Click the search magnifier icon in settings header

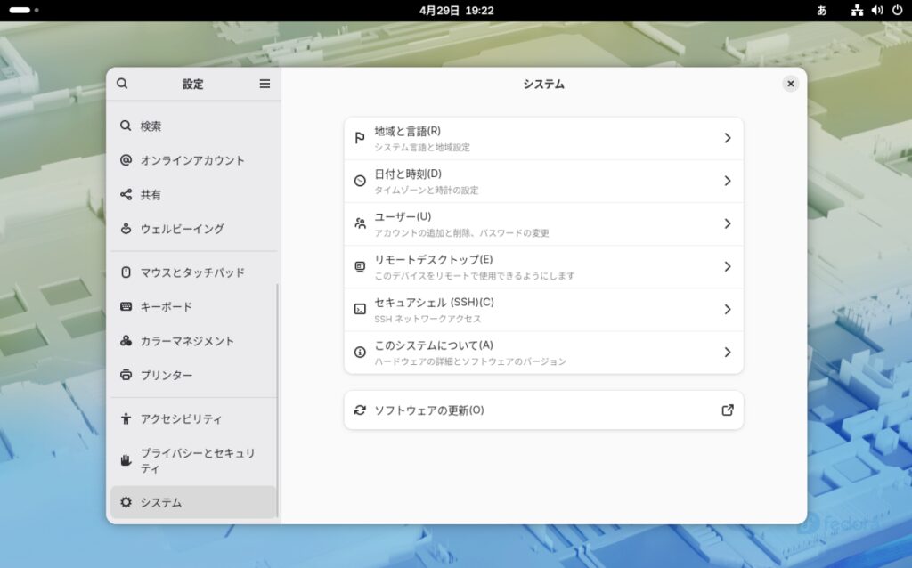(122, 84)
